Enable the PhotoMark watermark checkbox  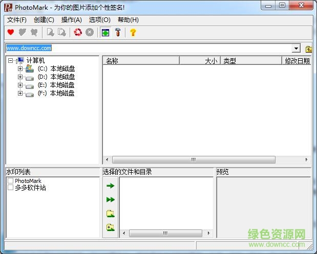11,180
